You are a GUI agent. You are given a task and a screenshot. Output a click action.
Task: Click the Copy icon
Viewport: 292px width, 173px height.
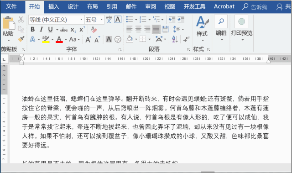(x=21, y=29)
